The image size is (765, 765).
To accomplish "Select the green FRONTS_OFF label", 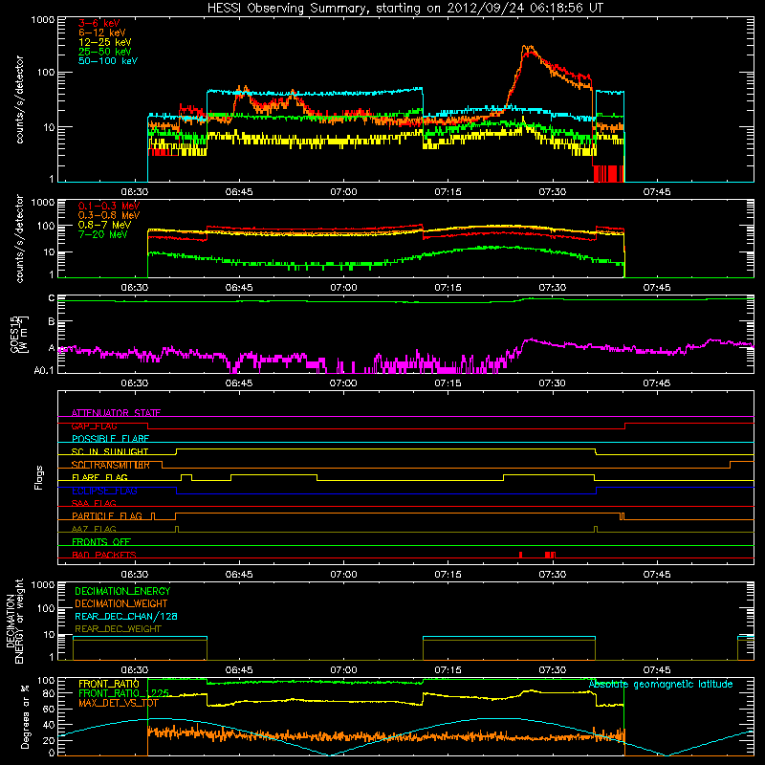I will (101, 542).
